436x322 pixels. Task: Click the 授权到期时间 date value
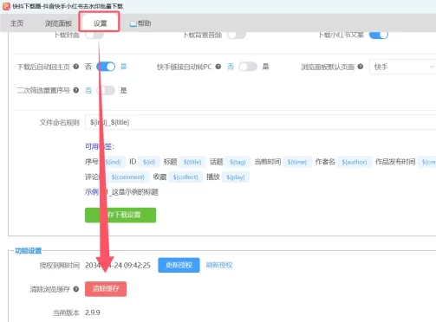pos(118,265)
